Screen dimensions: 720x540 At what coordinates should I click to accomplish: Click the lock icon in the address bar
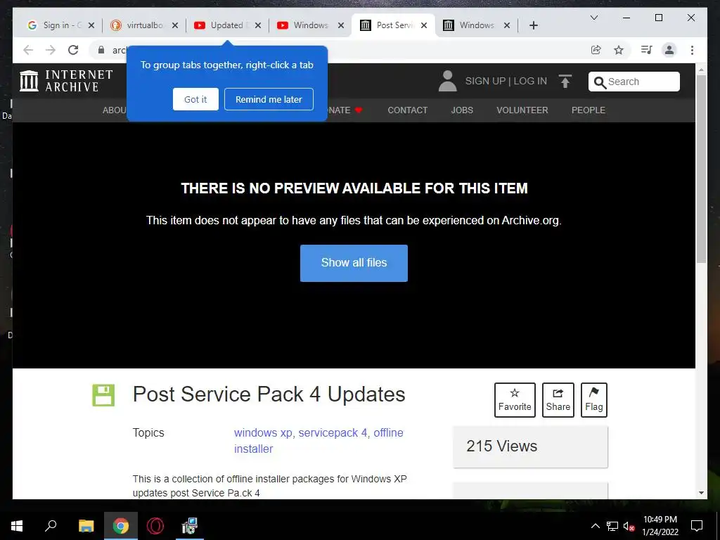click(101, 50)
